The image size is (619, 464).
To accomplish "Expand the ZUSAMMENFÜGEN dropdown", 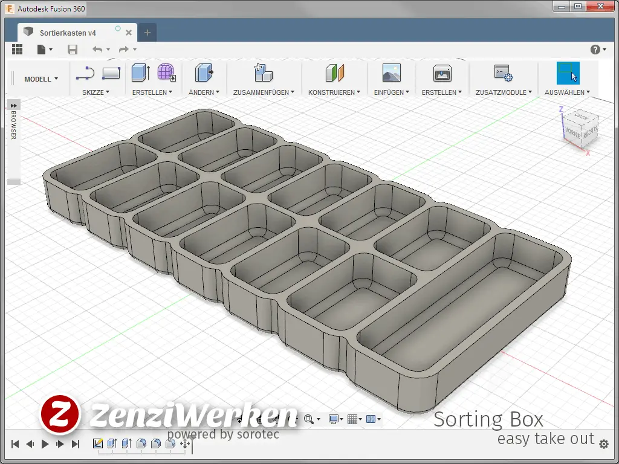I will pyautogui.click(x=264, y=92).
